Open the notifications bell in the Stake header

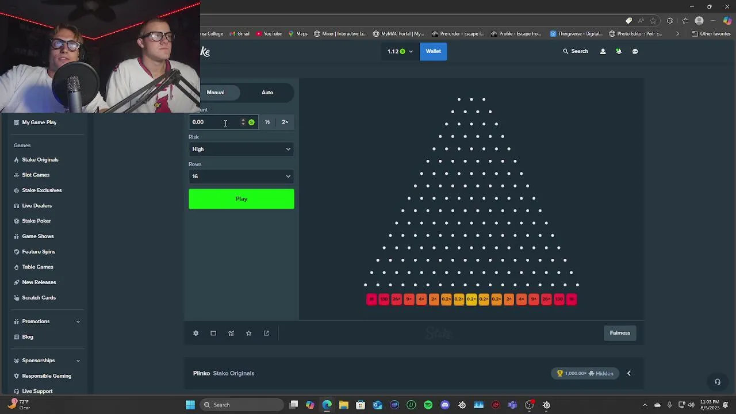619,51
